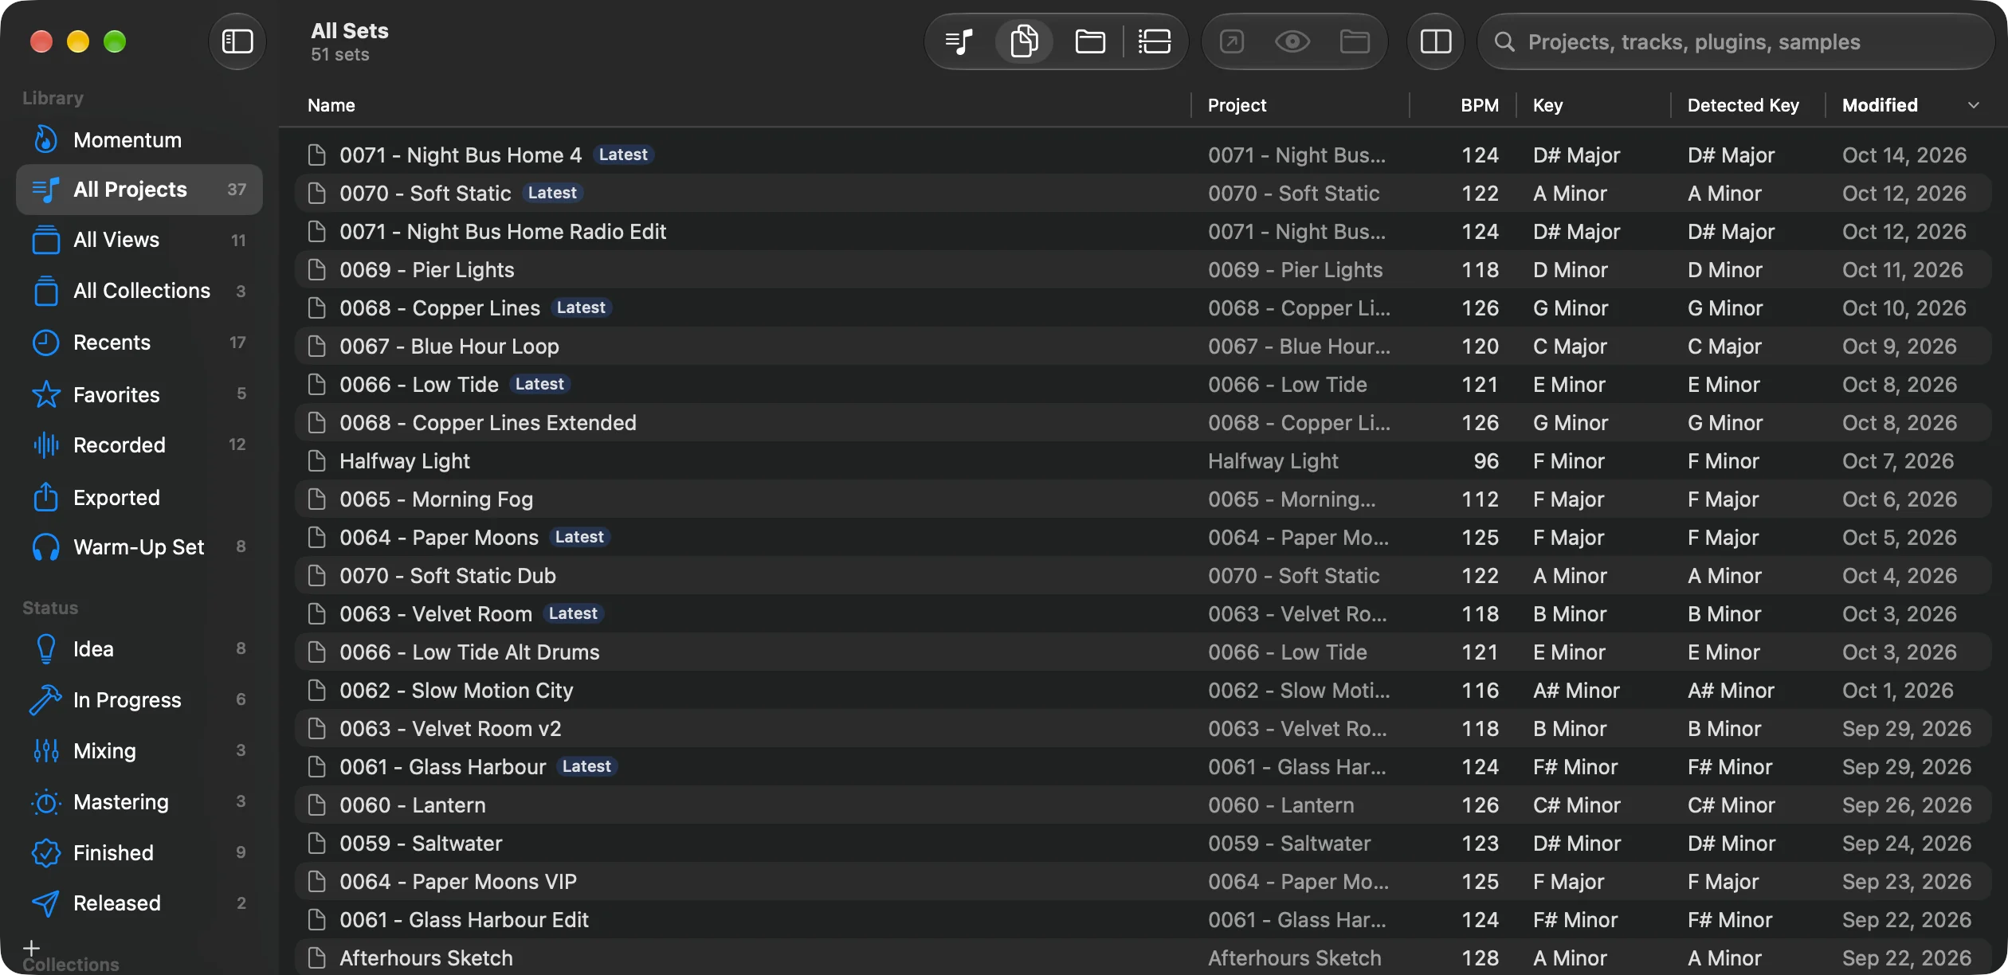
Task: Open Momentum in the library sidebar
Action: point(139,140)
